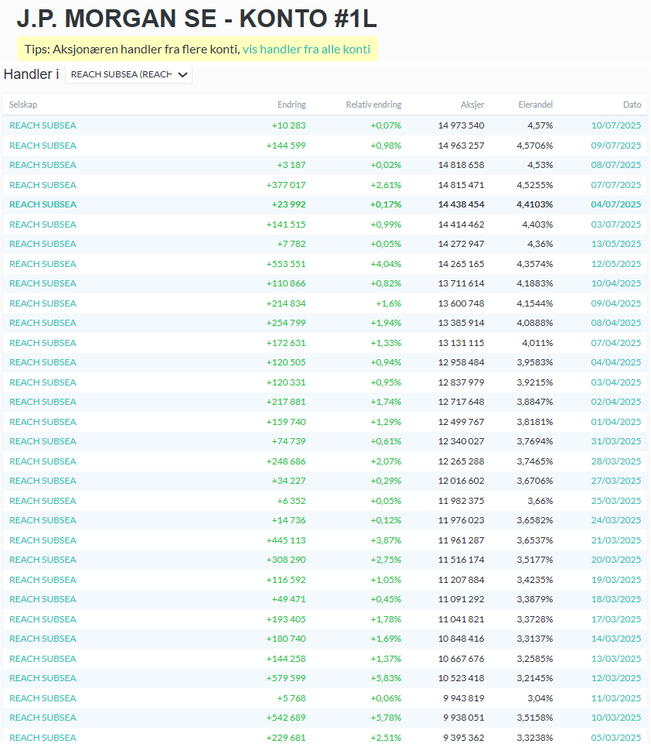
Task: Open the date link 28/03/2025
Action: [615, 461]
